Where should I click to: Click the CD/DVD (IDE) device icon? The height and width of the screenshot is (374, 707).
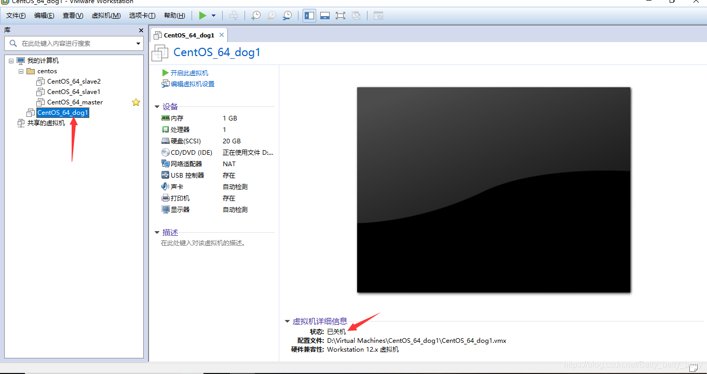(x=166, y=153)
